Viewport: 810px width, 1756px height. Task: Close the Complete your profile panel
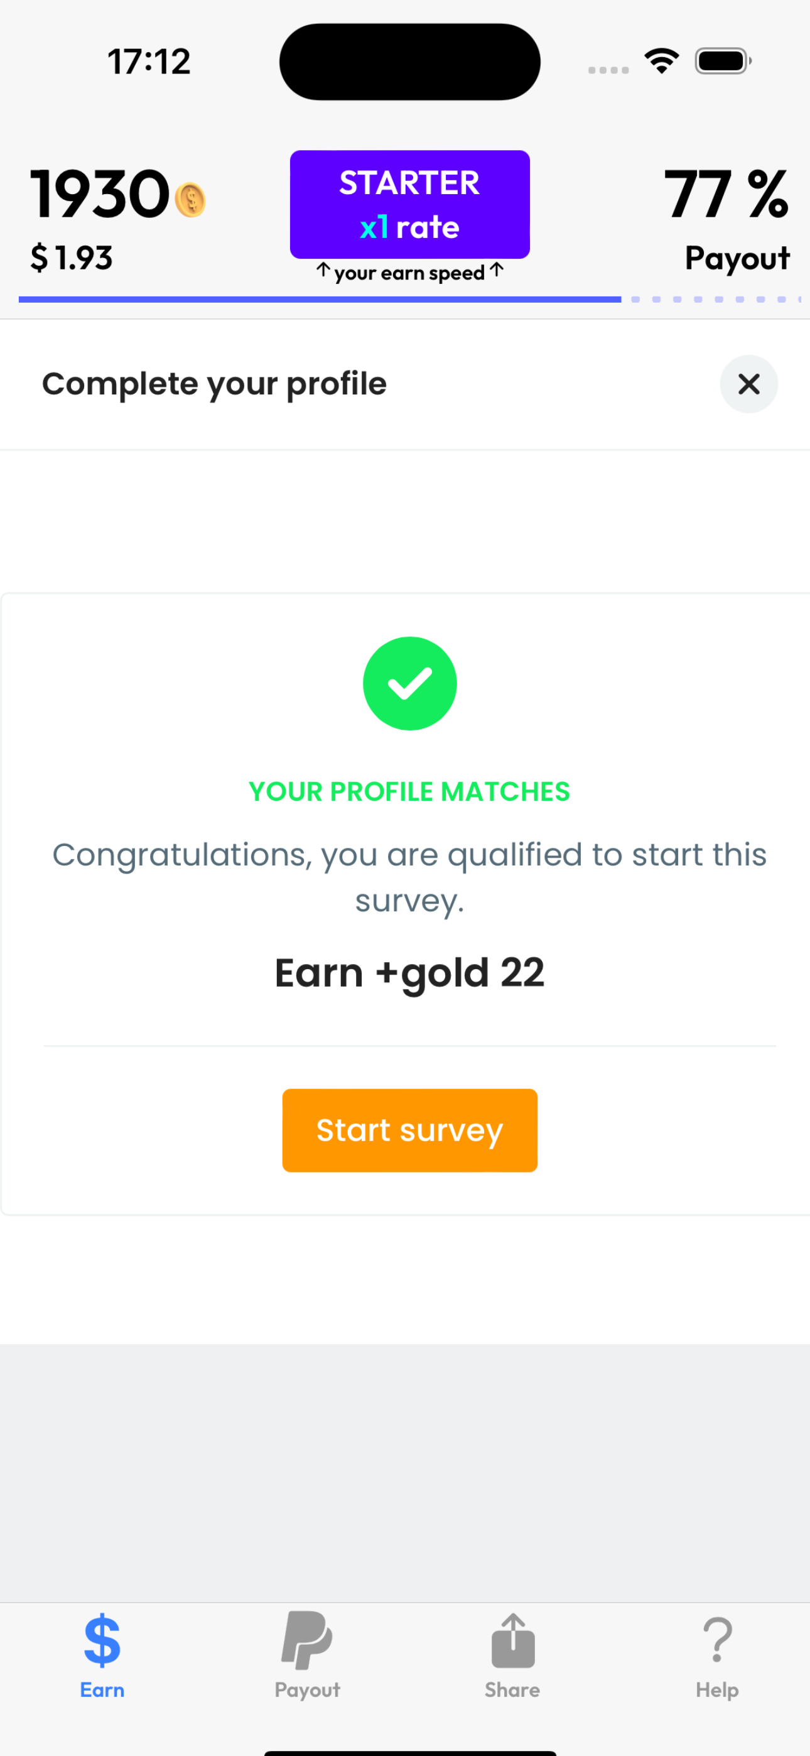coord(748,384)
